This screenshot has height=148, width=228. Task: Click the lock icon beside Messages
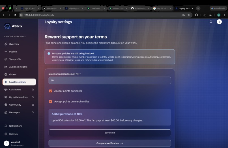pyautogui.click(x=33, y=112)
